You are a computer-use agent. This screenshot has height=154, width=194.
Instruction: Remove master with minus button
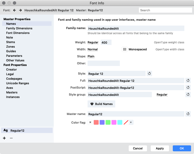point(11,138)
